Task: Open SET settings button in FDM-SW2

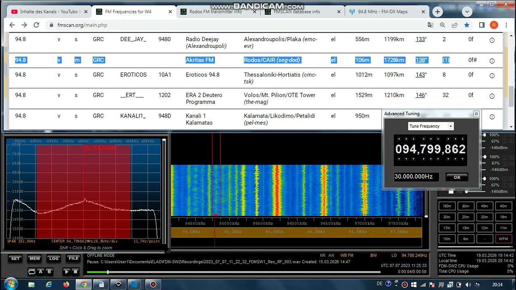Action: (15, 259)
